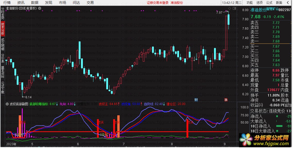
Task: Click 卖三 price 7.70
Action: [x=276, y=32]
